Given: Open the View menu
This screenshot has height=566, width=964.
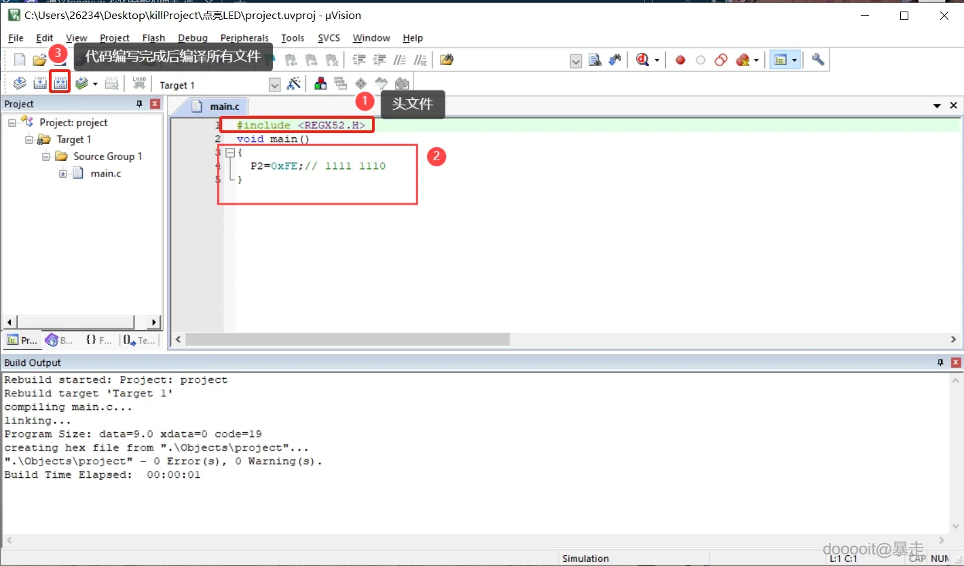Looking at the screenshot, I should click(77, 38).
